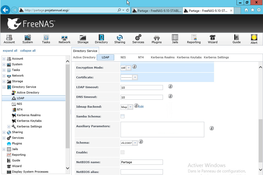263x175 pixels.
Task: Toggle the Enable checkbox
Action: tap(123, 152)
